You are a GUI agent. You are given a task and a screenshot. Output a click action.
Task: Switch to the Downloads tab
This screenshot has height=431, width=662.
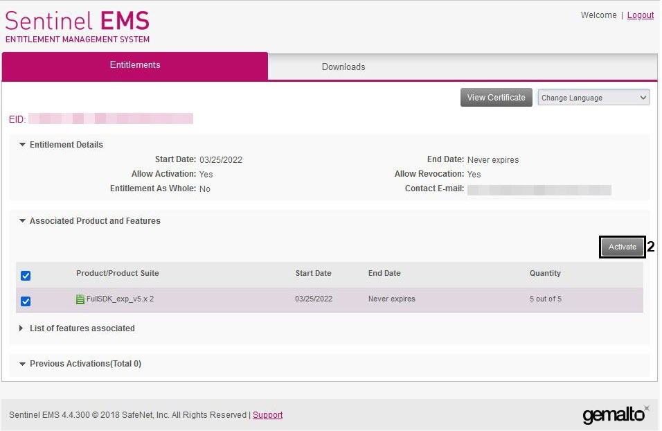tap(343, 67)
